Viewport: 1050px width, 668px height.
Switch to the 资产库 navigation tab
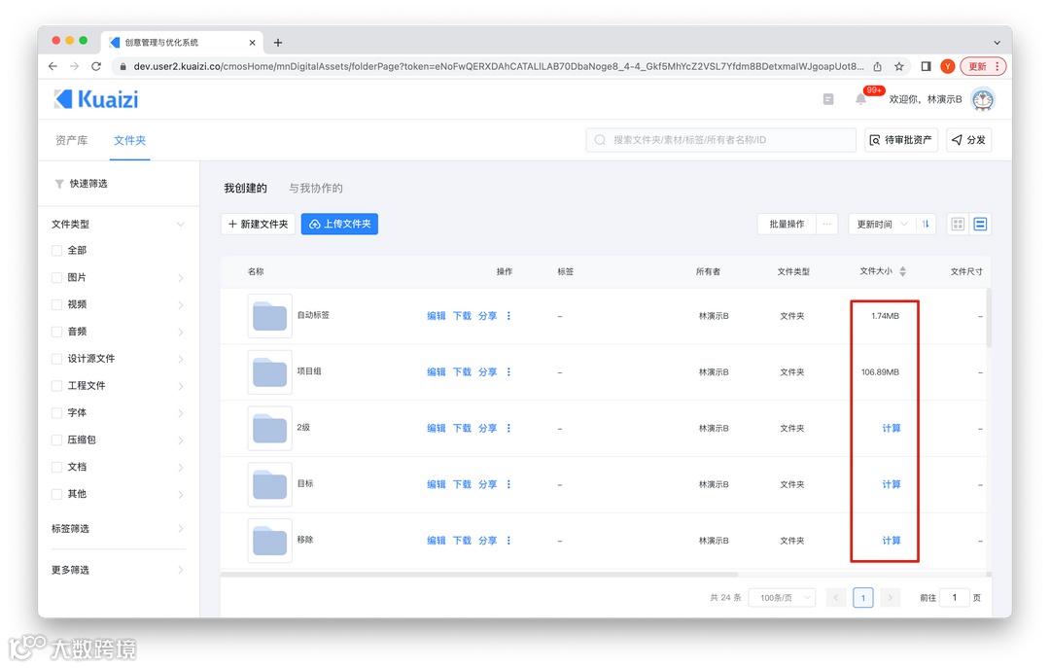pos(72,139)
